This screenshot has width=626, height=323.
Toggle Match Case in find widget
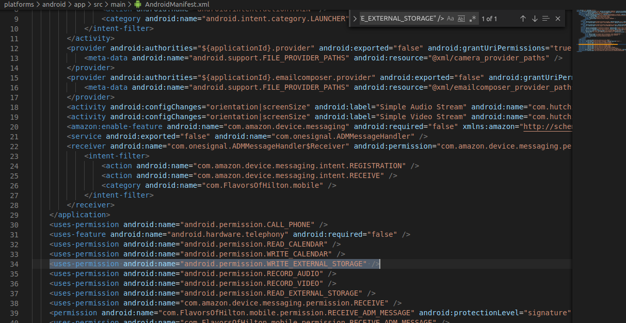(x=451, y=19)
